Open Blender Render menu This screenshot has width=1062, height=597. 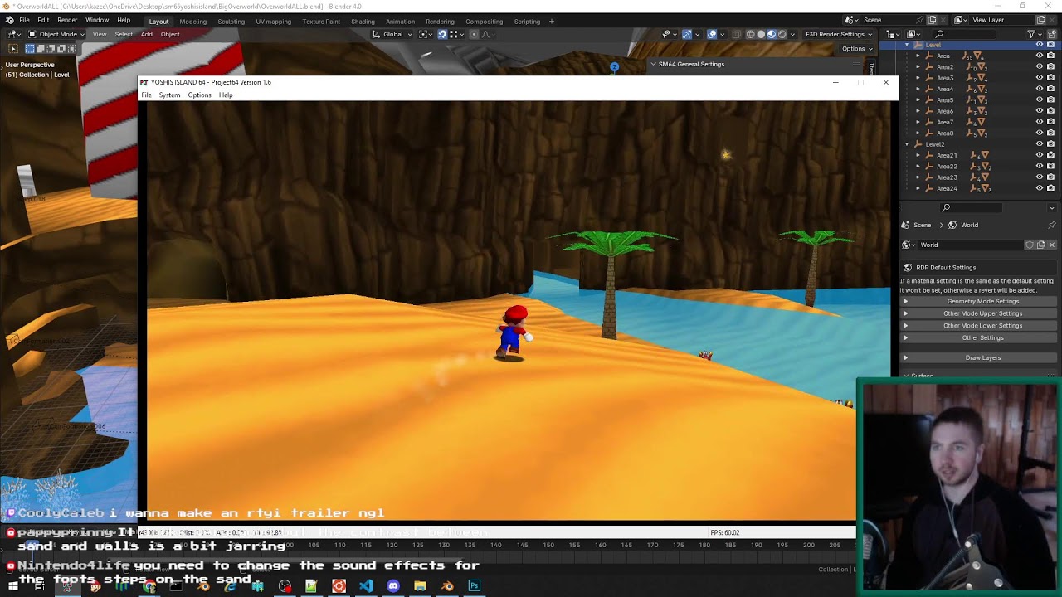click(x=67, y=20)
